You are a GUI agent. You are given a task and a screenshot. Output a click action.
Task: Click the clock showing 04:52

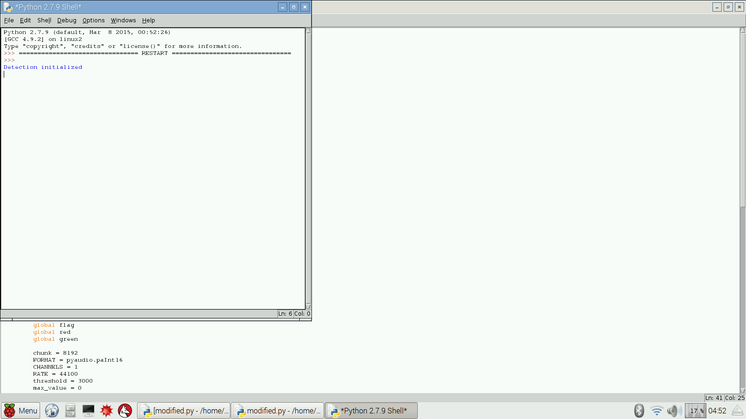point(717,411)
